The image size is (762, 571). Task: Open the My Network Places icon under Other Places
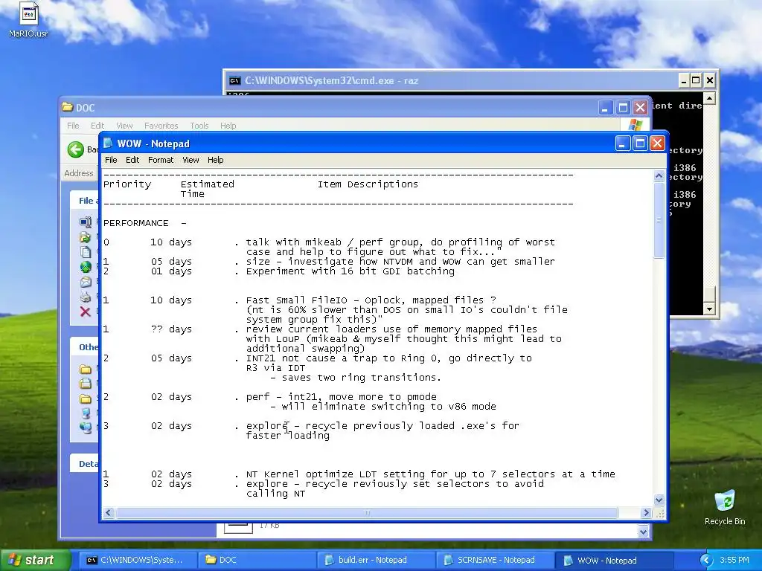[x=86, y=428]
